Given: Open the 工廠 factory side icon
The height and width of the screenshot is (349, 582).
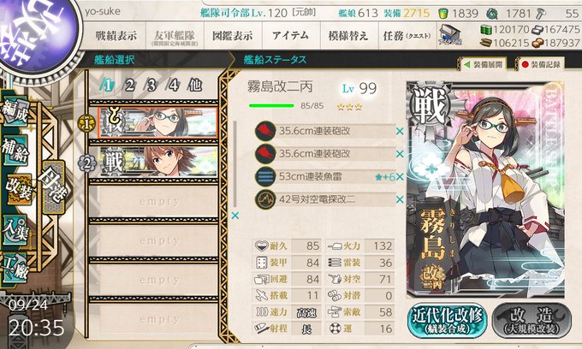Looking at the screenshot, I should 15,268.
